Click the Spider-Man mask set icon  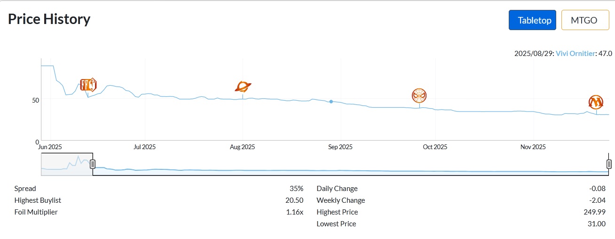(419, 96)
